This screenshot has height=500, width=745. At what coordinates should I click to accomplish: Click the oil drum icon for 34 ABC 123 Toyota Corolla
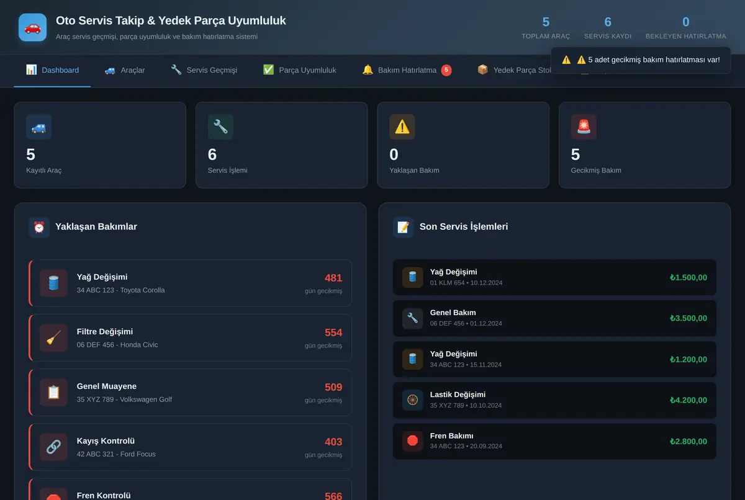pyautogui.click(x=53, y=283)
